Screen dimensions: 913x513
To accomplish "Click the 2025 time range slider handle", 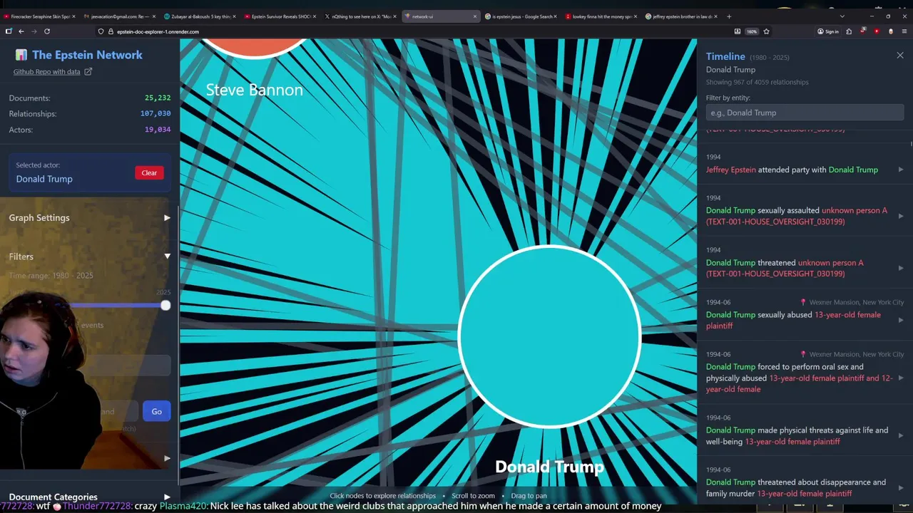I will point(165,305).
